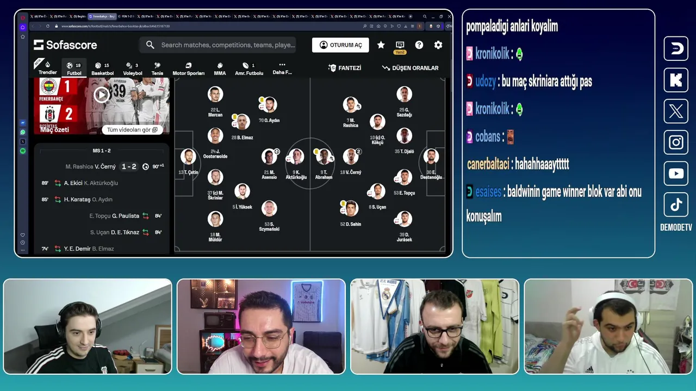Select goalkeeper 30 E. Destanoğlu avatar
696x391 pixels.
[x=431, y=156]
